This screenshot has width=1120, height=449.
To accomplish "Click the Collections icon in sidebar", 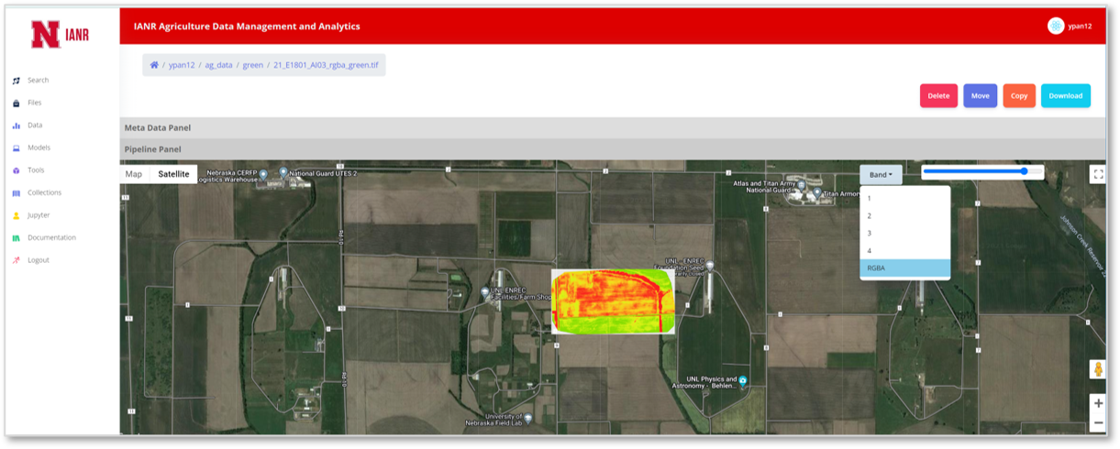I will pos(16,193).
